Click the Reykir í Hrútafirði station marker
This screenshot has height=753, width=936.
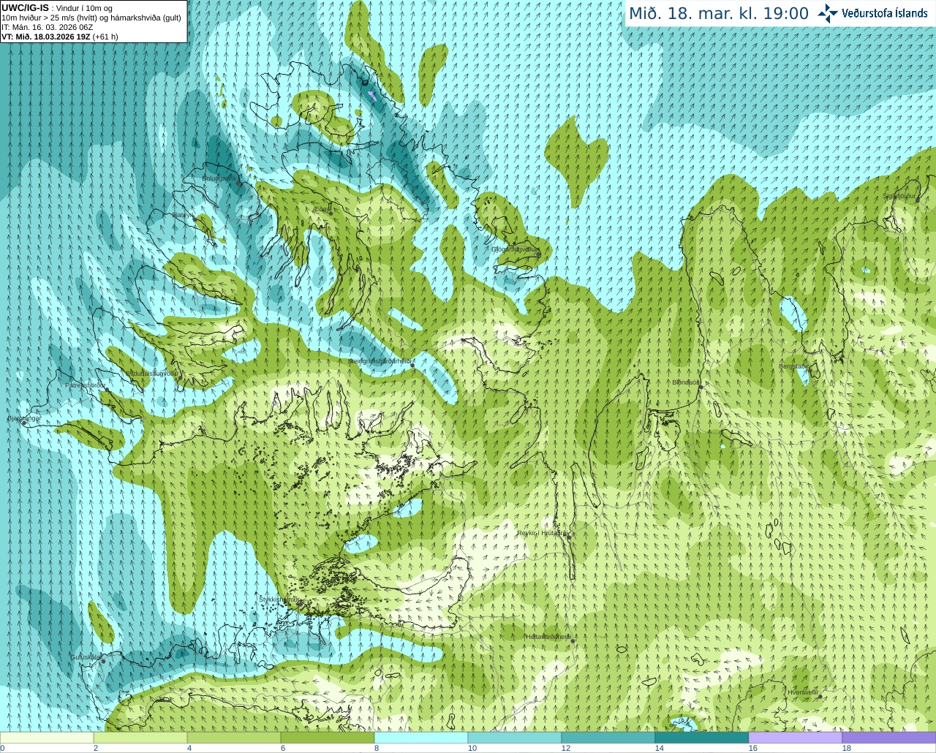568,537
